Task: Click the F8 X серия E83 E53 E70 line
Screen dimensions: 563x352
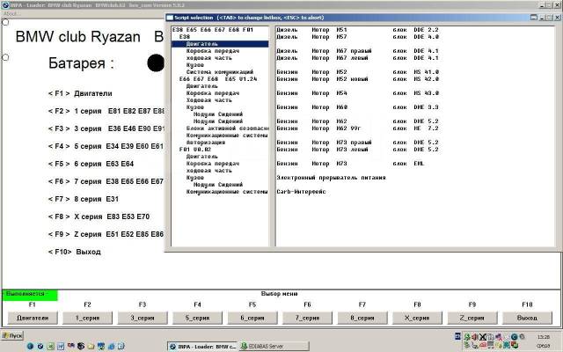Action: (x=99, y=216)
